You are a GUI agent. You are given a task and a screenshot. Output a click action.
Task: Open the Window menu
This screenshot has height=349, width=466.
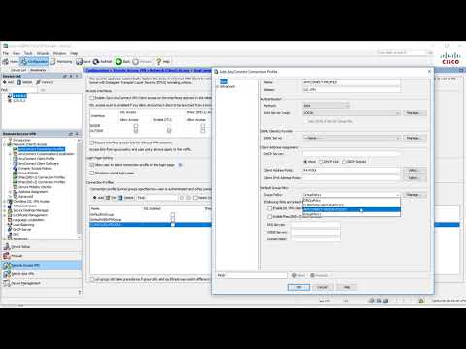point(59,53)
